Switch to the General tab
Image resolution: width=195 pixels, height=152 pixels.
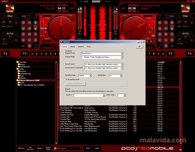(81, 46)
